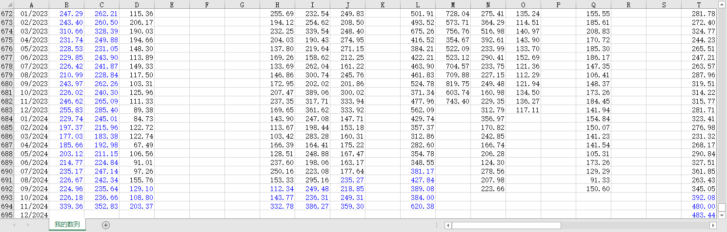
Task: Click the horizontal scrollbar thumb
Action: (506, 226)
